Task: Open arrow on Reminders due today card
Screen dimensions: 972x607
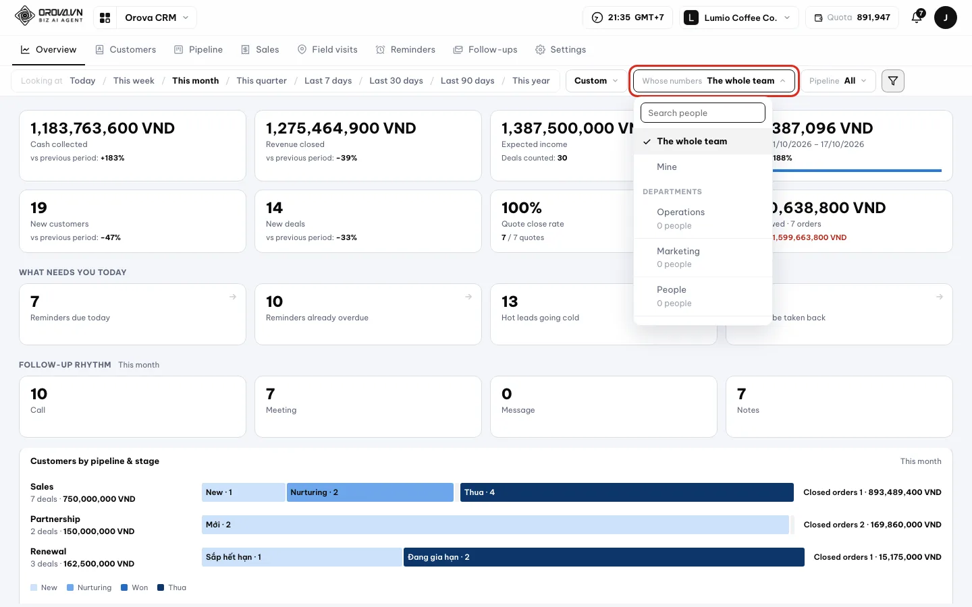Action: [x=233, y=297]
